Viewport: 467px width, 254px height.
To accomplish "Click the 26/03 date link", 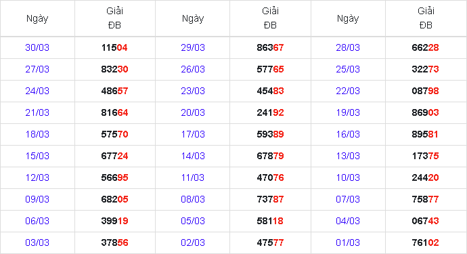I will 193,70.
